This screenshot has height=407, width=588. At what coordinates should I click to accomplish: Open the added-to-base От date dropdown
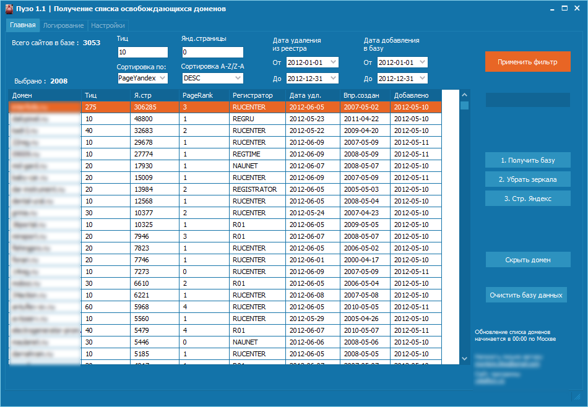(x=402, y=62)
